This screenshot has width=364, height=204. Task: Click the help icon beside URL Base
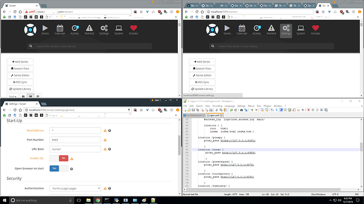click(110, 149)
